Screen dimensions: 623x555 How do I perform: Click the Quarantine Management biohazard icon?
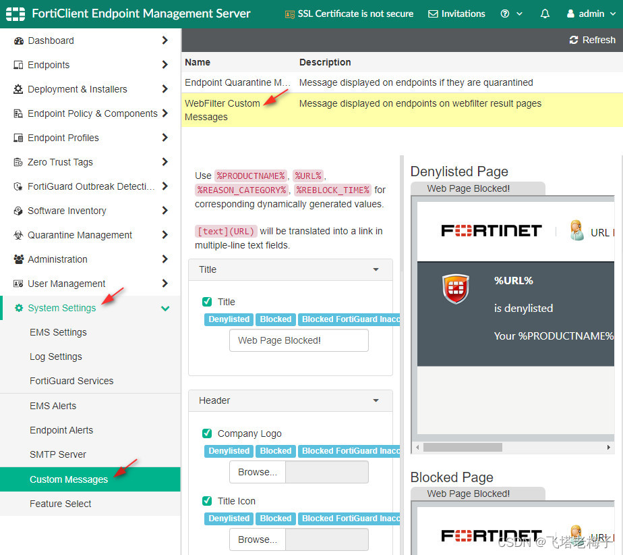tap(18, 235)
